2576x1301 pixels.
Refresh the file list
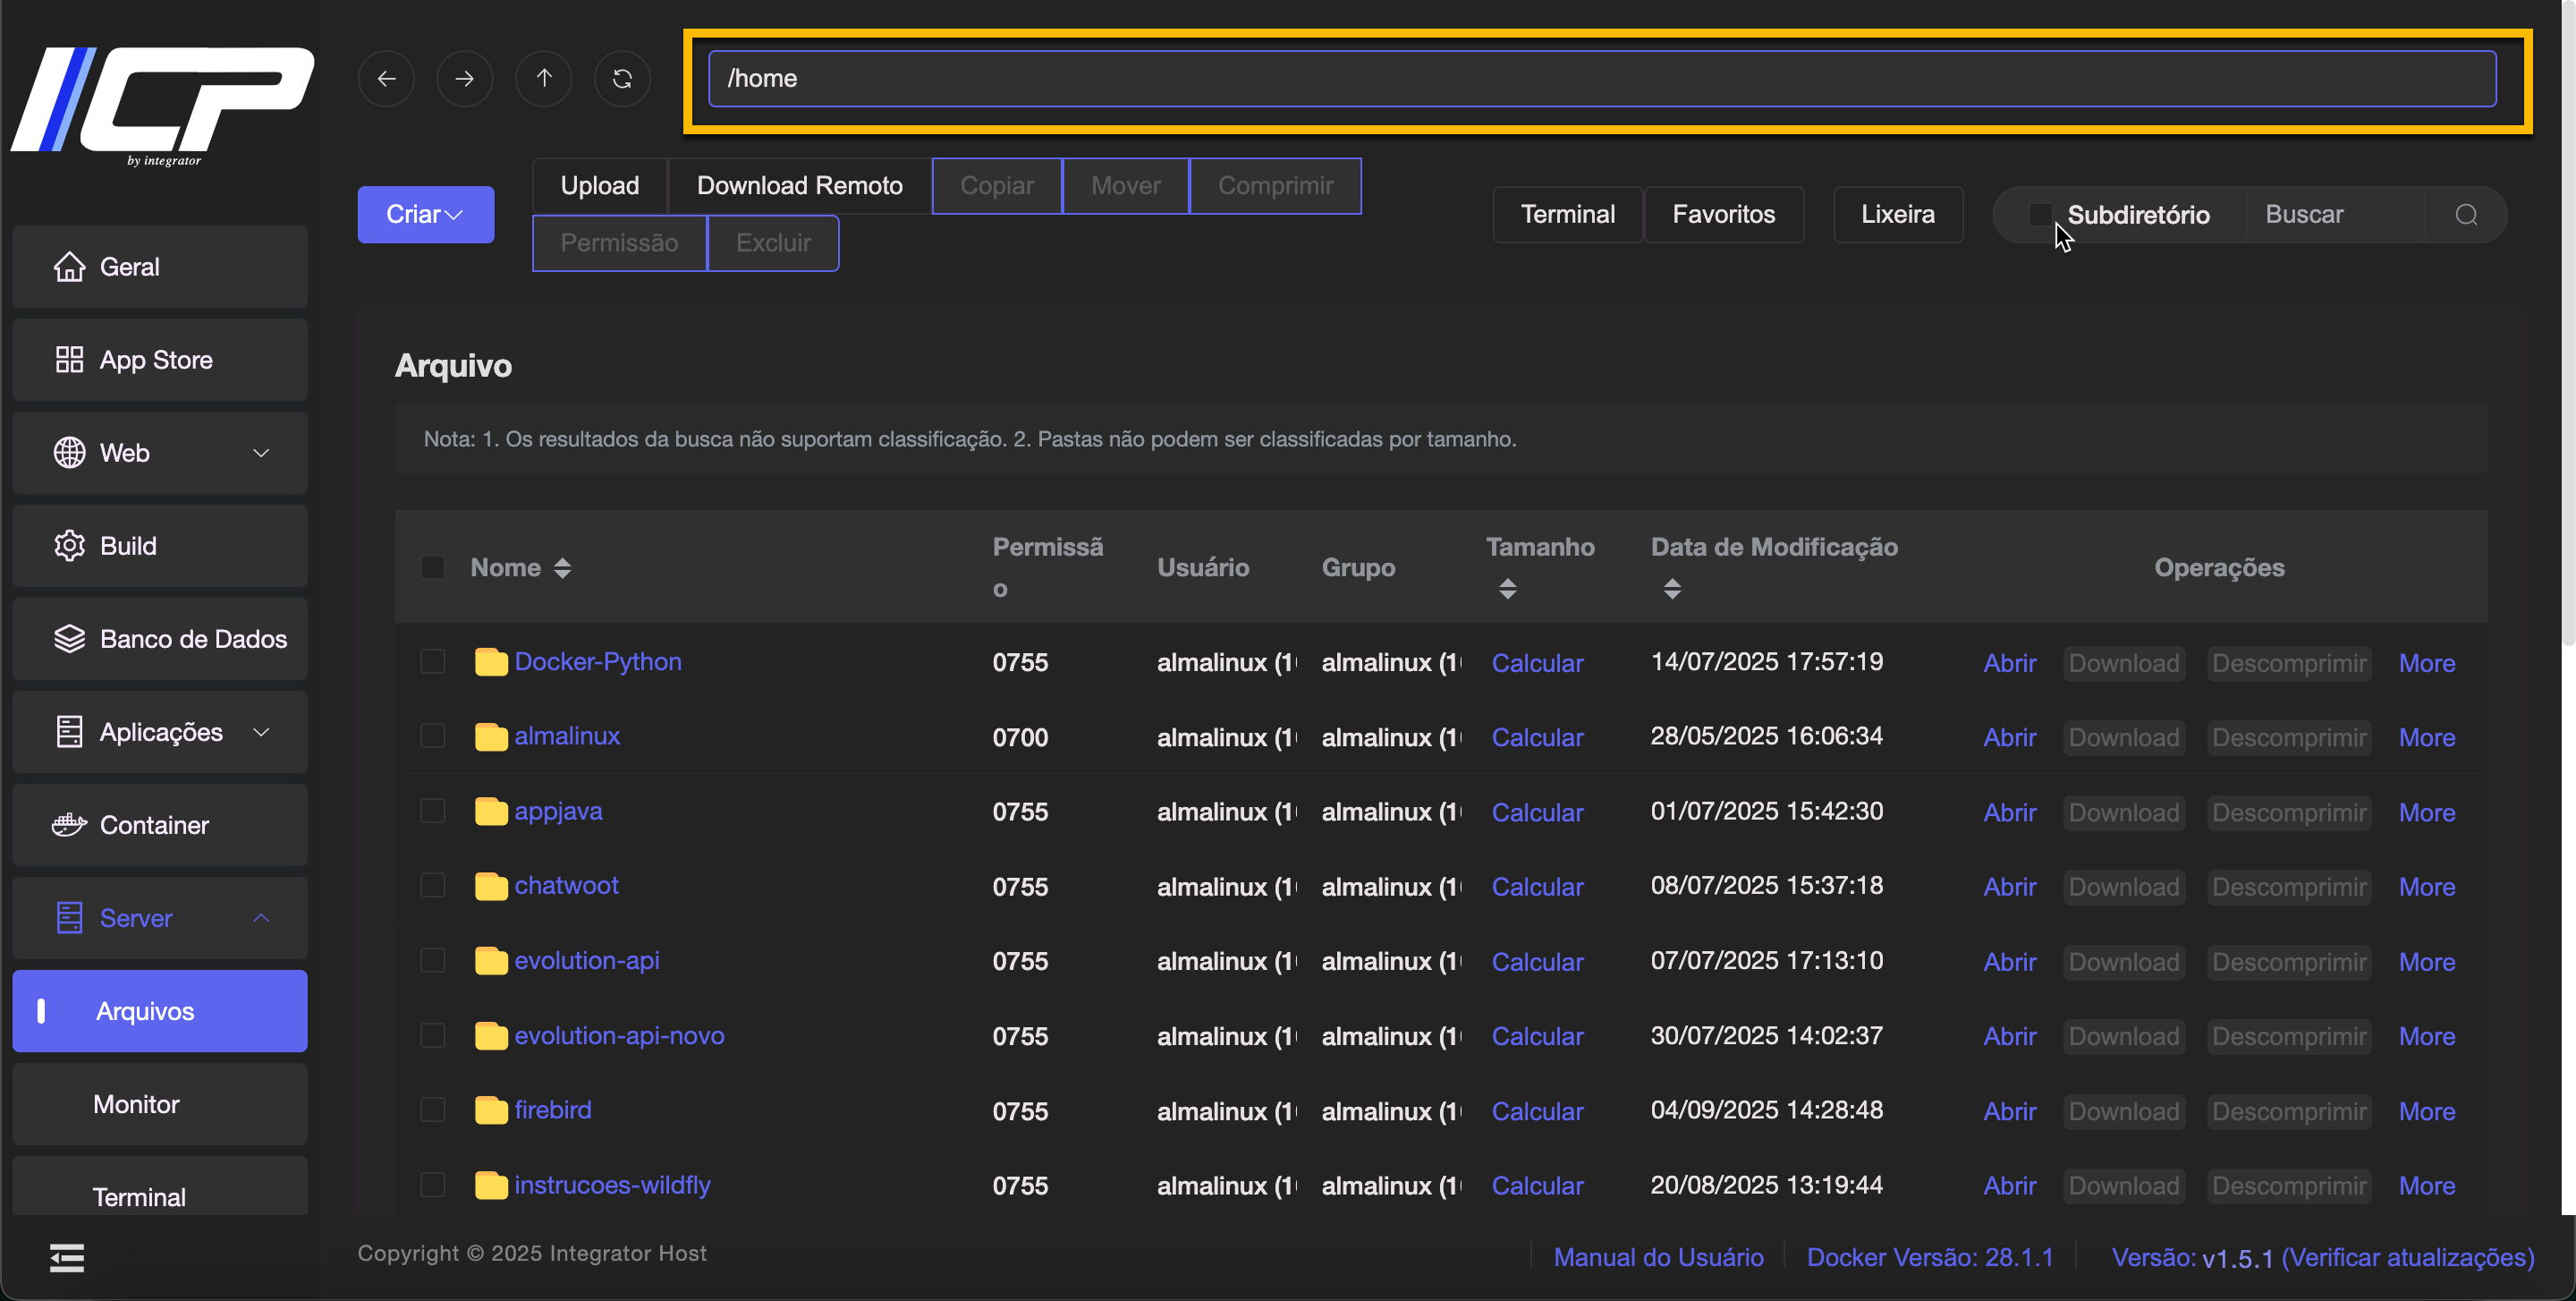click(x=622, y=78)
